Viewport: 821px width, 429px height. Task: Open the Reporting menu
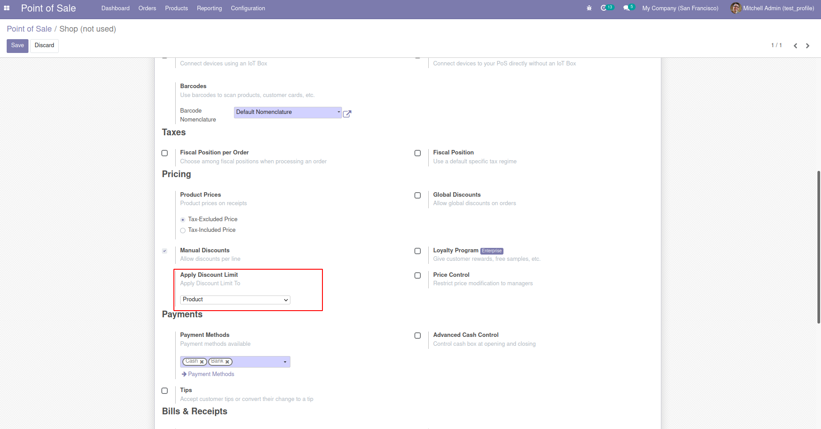209,8
